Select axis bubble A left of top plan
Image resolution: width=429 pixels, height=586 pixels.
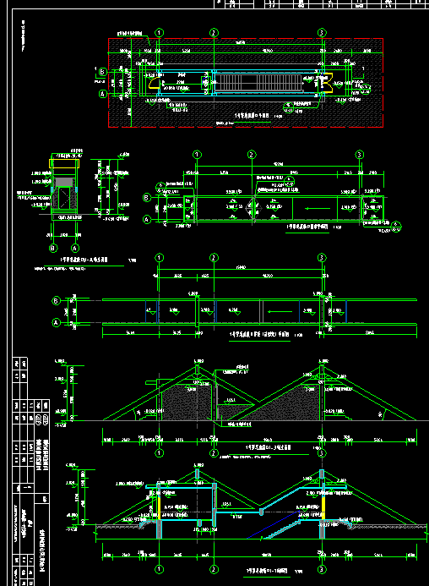point(103,94)
